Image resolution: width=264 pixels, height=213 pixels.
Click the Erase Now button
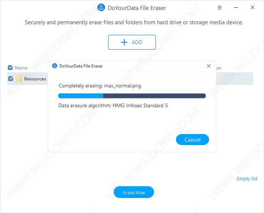(x=134, y=192)
